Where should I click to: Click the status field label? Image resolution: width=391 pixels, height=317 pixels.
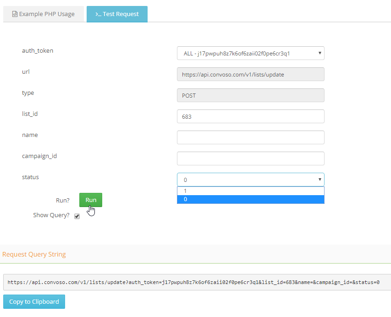30,177
